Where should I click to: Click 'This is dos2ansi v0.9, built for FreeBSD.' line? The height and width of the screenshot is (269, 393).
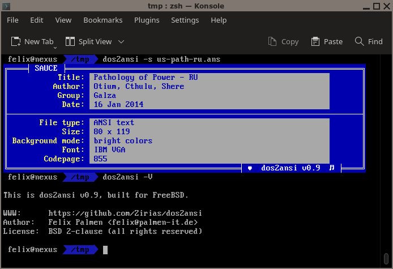pos(96,195)
